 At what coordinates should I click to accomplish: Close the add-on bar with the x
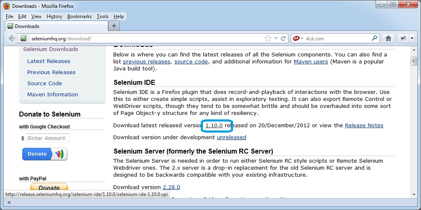[9, 203]
